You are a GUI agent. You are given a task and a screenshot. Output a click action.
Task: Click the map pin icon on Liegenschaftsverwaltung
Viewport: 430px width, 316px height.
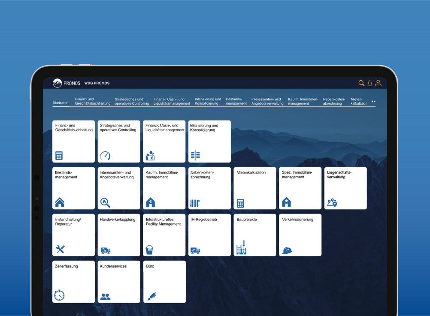pos(332,203)
